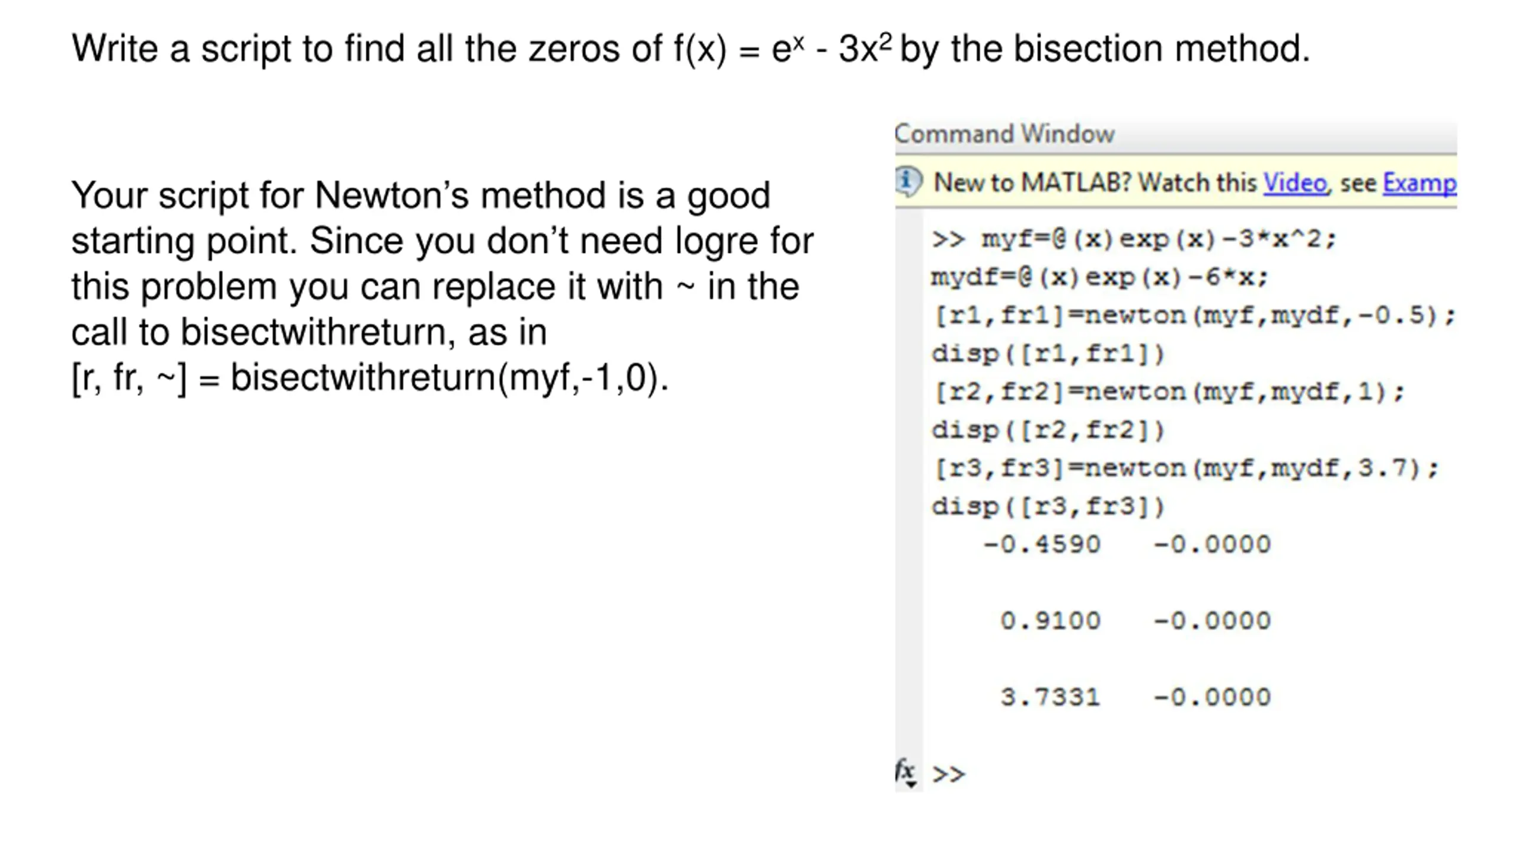Click the disp([r1,fr1]) command line
This screenshot has height=853, width=1518.
pyautogui.click(x=1048, y=354)
